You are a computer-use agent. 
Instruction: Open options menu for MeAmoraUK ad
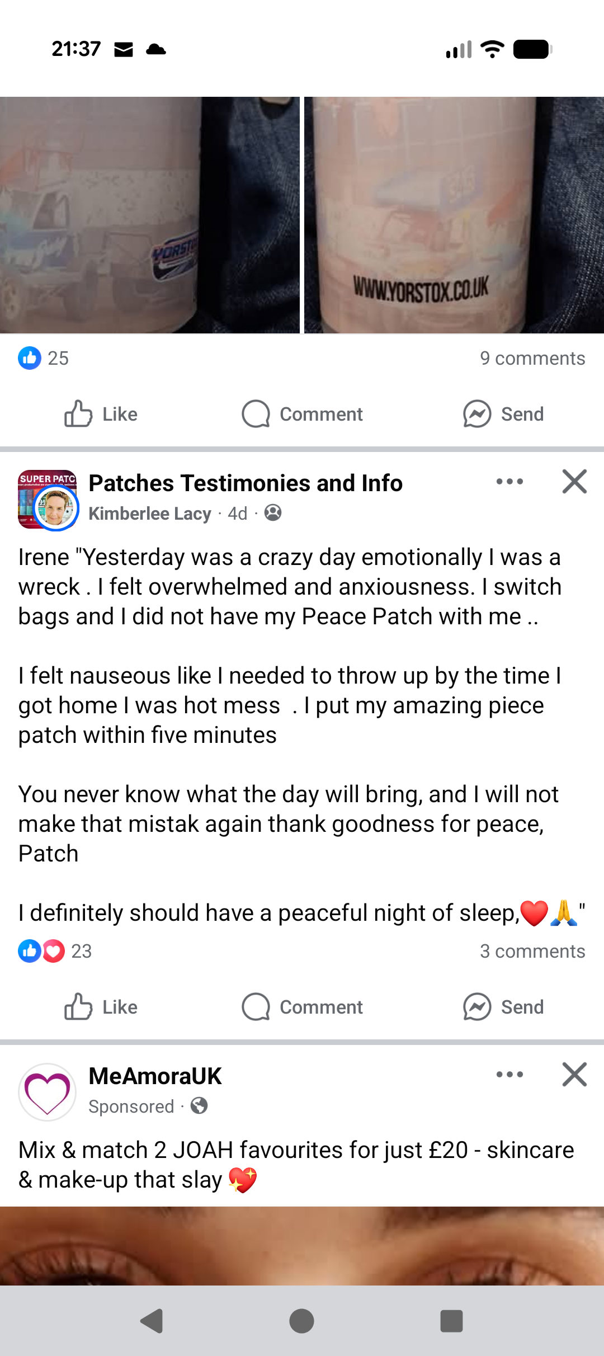(509, 1075)
